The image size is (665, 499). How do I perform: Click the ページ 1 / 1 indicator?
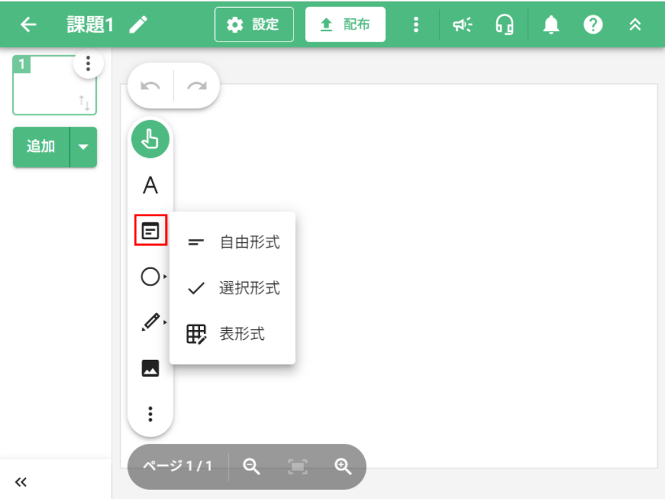177,467
